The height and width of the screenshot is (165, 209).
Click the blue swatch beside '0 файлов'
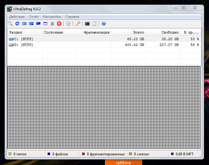pyautogui.click(x=49, y=154)
